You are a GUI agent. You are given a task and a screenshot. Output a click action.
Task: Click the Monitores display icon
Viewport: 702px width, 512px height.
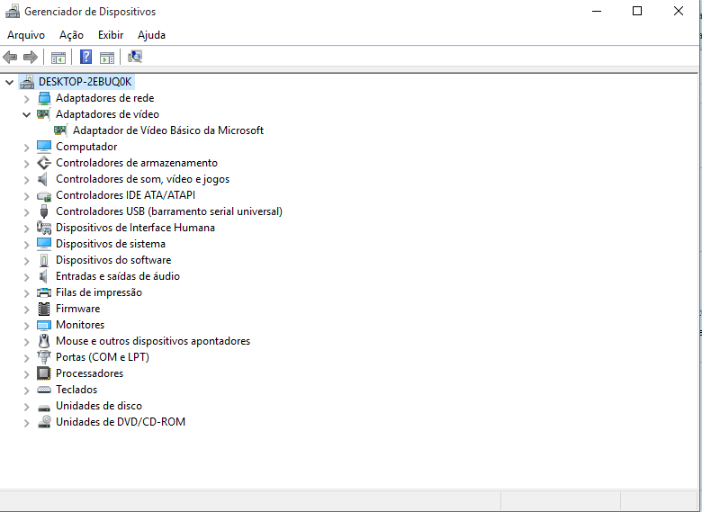[x=44, y=325]
